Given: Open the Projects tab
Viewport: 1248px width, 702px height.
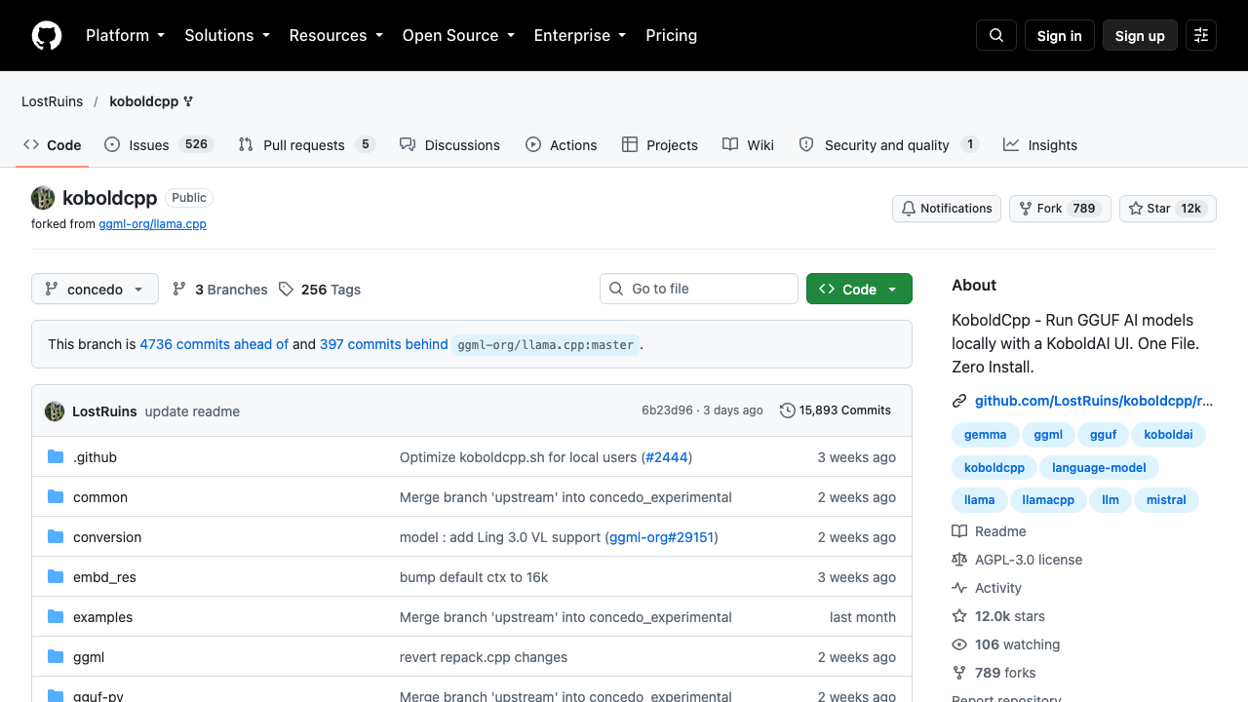Looking at the screenshot, I should click(x=660, y=145).
